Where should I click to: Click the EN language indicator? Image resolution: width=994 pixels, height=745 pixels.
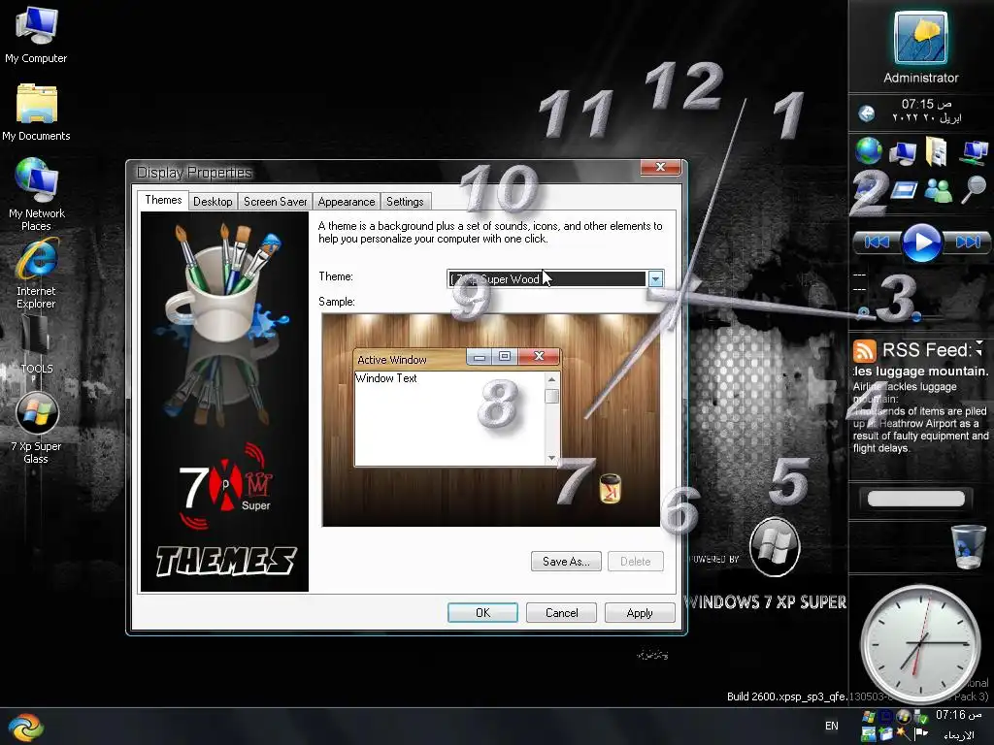(831, 726)
